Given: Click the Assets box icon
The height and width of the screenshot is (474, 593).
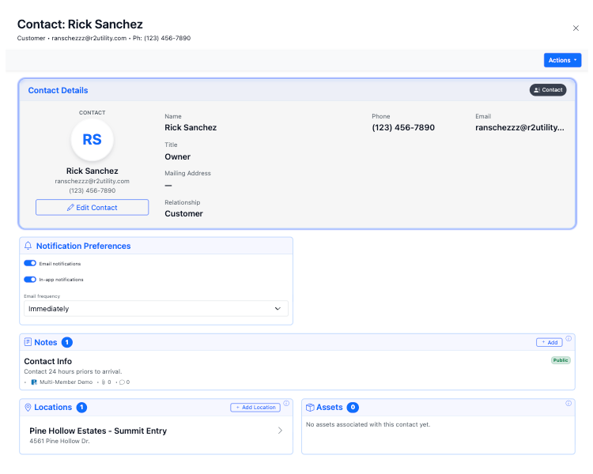Looking at the screenshot, I should click(310, 408).
